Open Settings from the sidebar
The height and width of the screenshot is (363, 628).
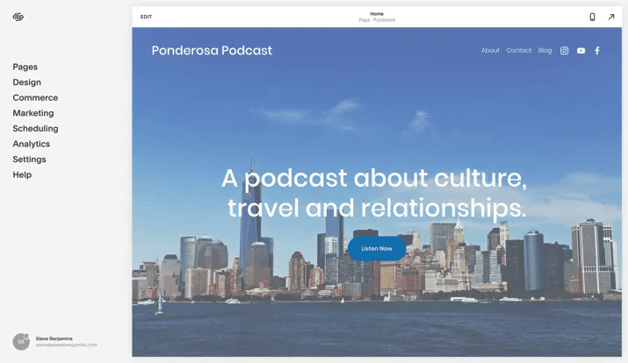29,160
